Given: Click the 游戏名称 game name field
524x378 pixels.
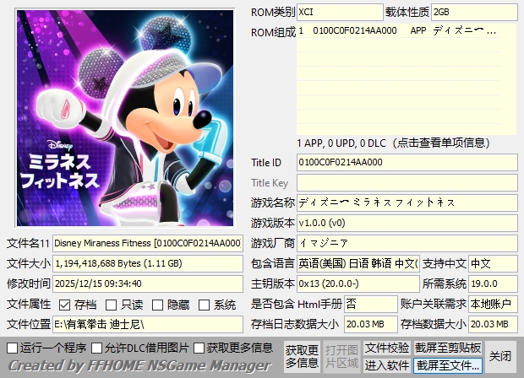Looking at the screenshot, I should pos(407,202).
